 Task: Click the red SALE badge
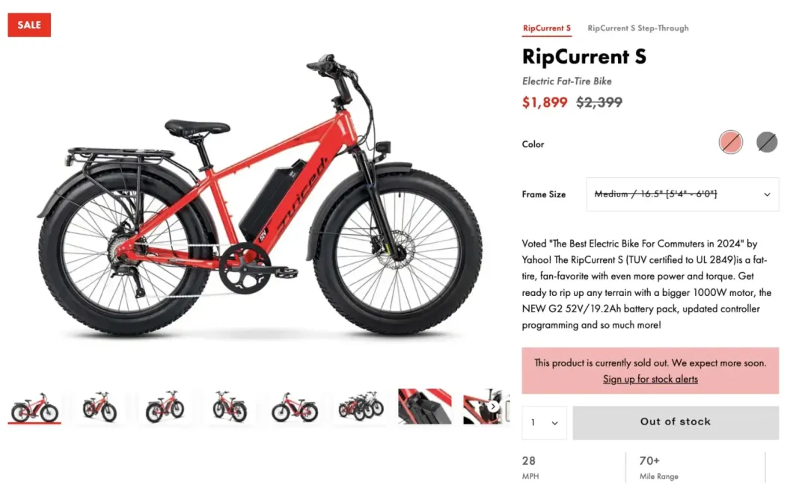(x=29, y=25)
